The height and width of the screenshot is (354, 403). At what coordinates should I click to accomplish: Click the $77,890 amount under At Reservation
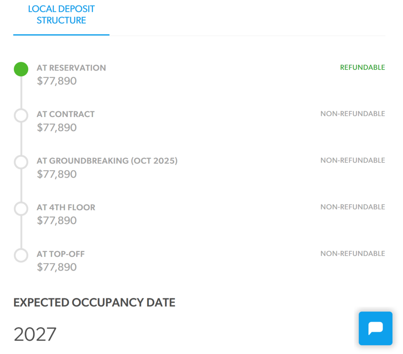tap(57, 81)
